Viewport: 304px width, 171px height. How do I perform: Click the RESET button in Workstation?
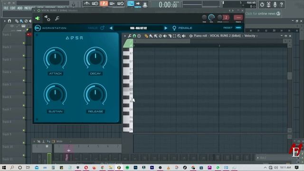[228, 28]
